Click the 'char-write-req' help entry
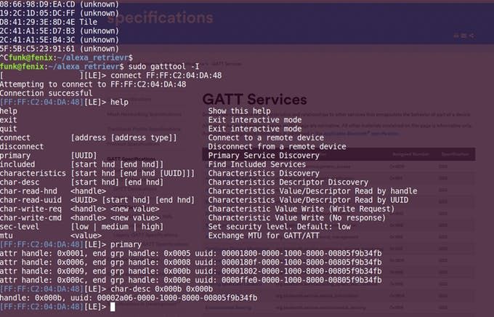This screenshot has height=317, width=494. [x=31, y=209]
